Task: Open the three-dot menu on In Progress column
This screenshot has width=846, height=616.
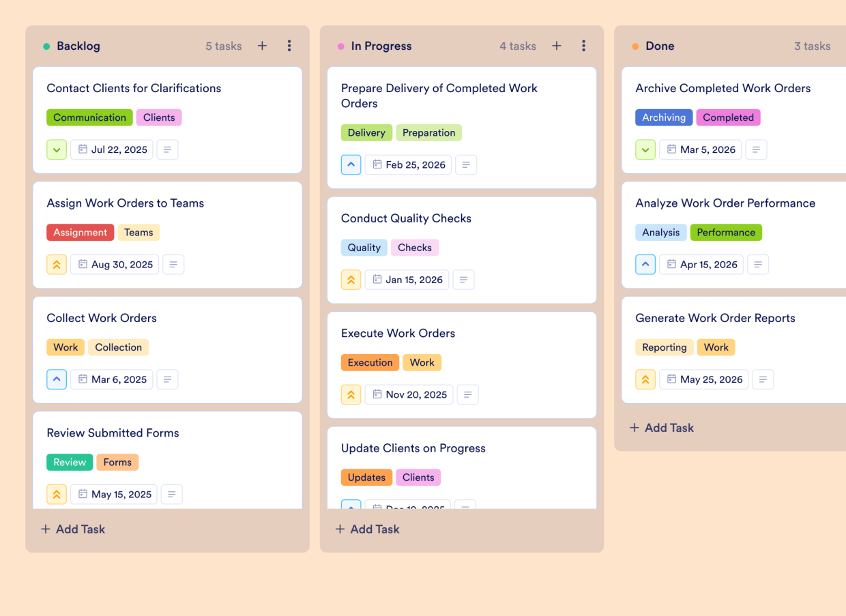Action: [584, 46]
